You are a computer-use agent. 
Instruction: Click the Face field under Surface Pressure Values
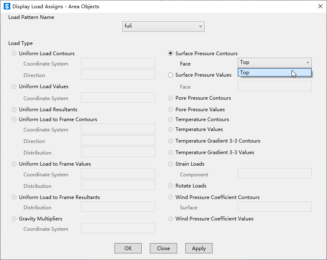274,86
